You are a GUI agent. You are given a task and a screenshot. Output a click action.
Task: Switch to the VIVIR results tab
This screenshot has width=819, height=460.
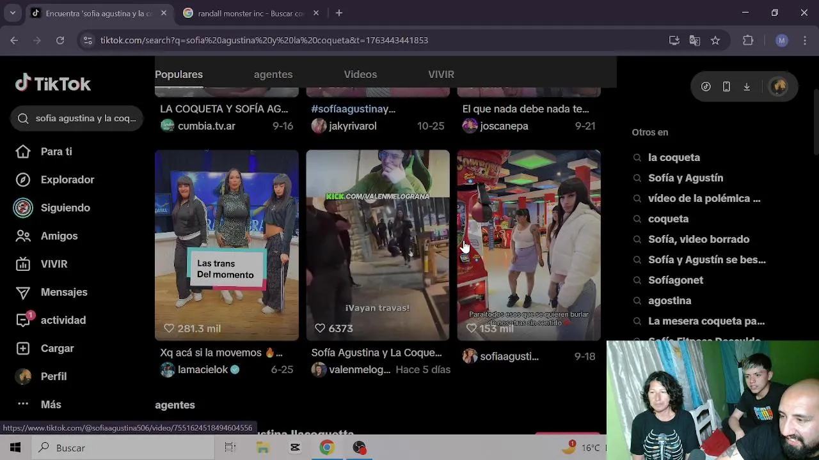click(x=441, y=74)
